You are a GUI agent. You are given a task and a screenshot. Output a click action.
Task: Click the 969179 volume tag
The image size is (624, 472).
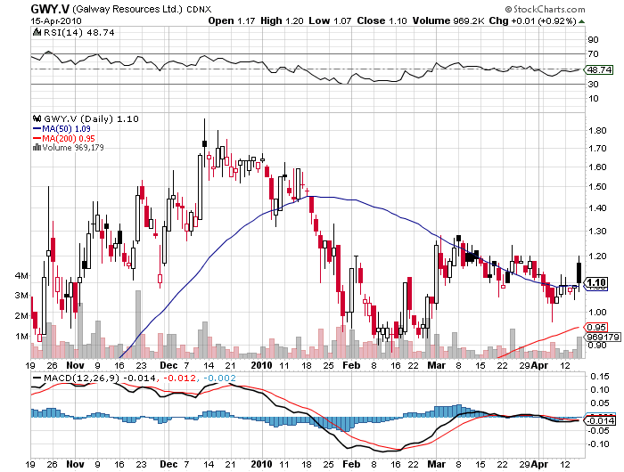(x=603, y=338)
